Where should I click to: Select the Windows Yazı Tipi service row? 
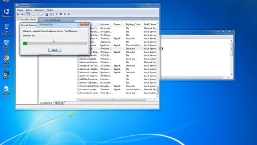coord(116,66)
